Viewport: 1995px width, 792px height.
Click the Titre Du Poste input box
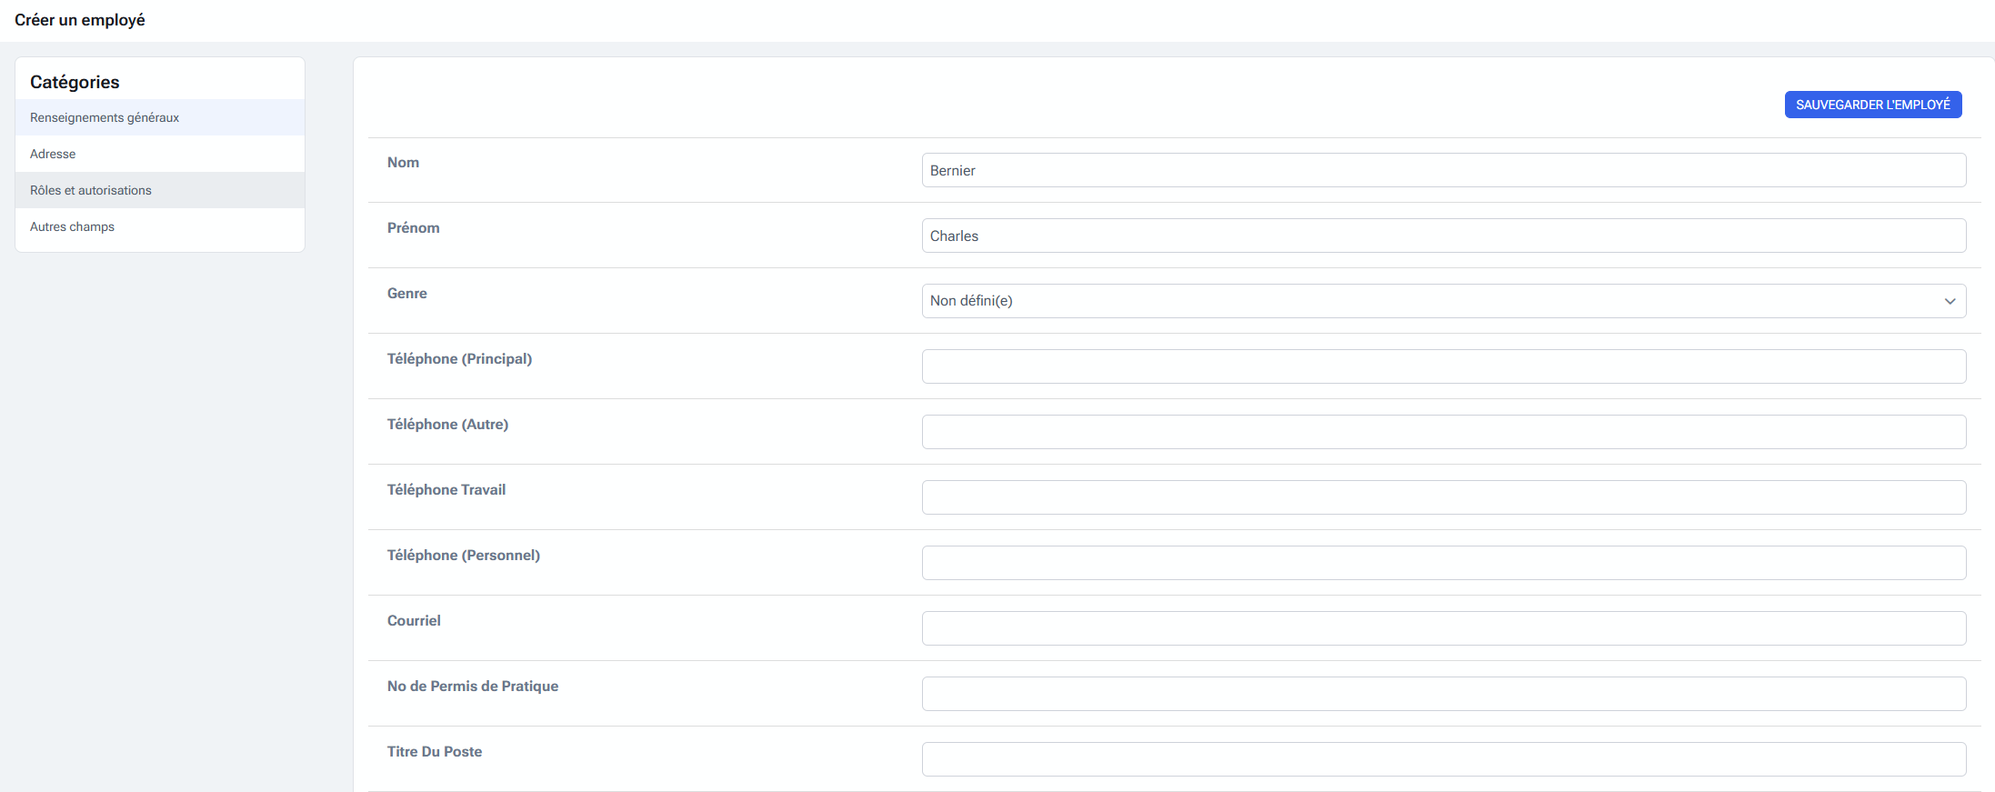coord(1443,759)
